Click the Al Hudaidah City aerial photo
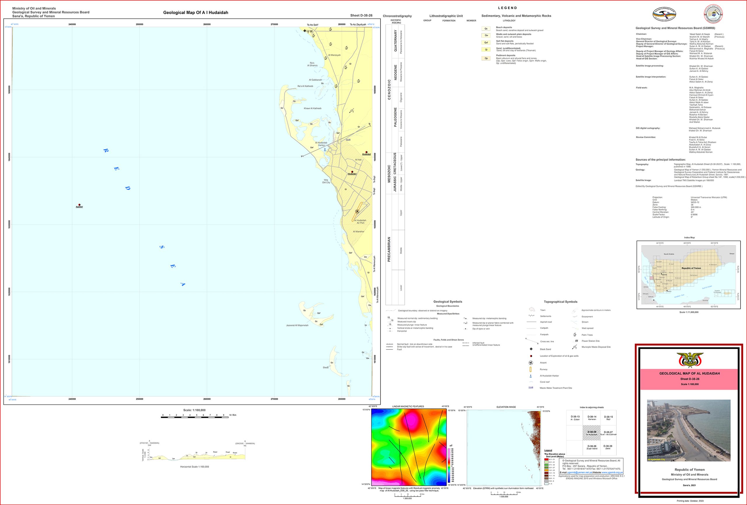Screen dimensions: 747x505 [689, 430]
